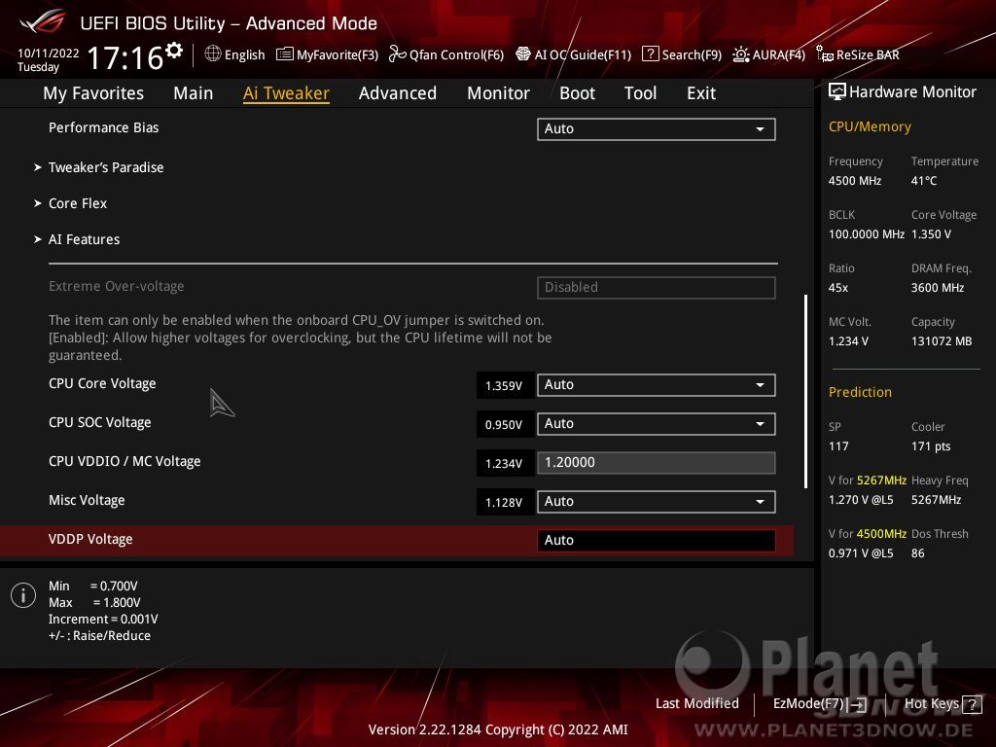The height and width of the screenshot is (747, 996).
Task: Click the 4500 MHz frequency value
Action: (855, 181)
